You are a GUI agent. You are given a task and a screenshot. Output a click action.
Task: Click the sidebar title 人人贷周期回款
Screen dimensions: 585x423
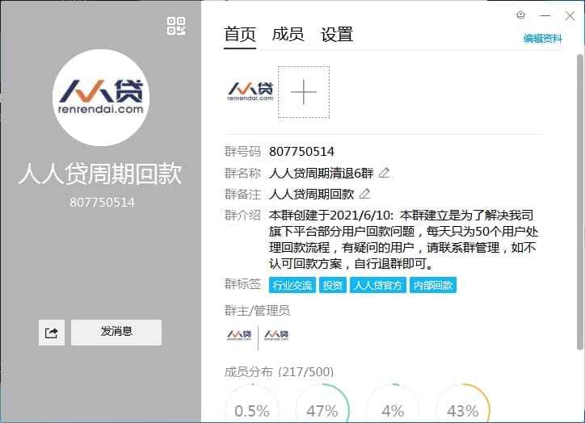pyautogui.click(x=100, y=174)
